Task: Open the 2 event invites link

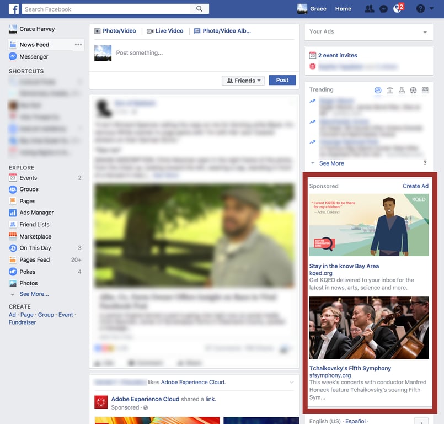Action: (338, 55)
